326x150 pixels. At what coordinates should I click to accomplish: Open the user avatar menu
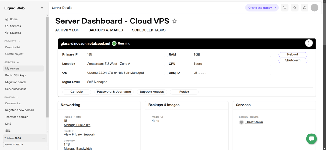(314, 8)
